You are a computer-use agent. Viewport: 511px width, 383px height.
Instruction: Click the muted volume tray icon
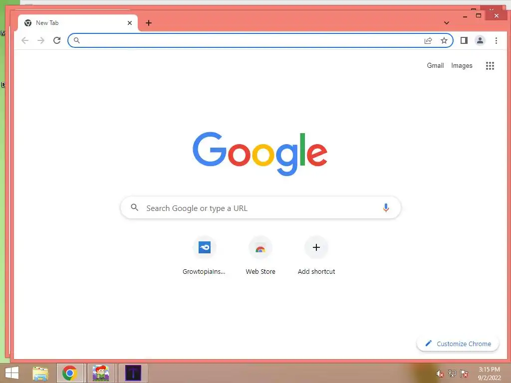click(x=440, y=374)
